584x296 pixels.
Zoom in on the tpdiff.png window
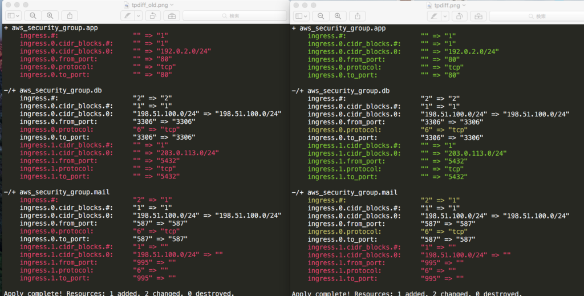click(338, 16)
